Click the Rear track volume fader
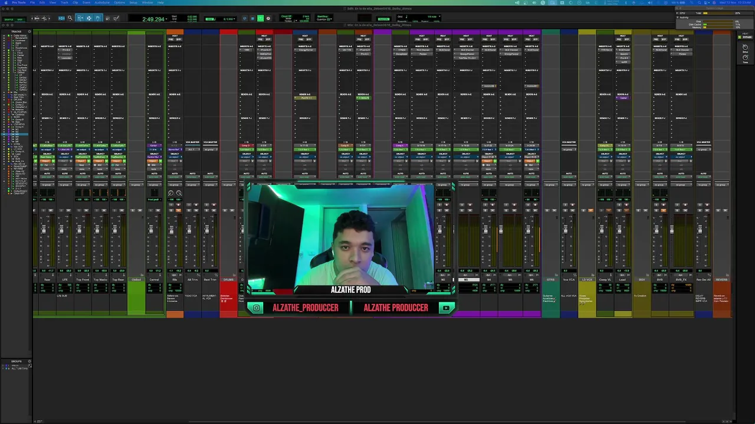Viewport: 755px width, 424px height. click(x=43, y=230)
